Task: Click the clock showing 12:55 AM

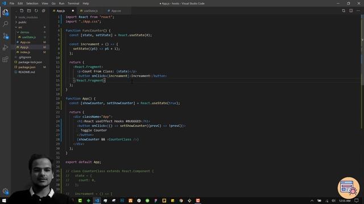Action: pos(345,201)
